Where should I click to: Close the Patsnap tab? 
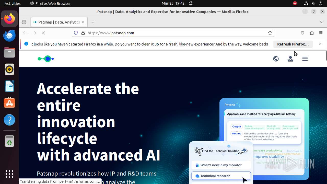coord(84,22)
